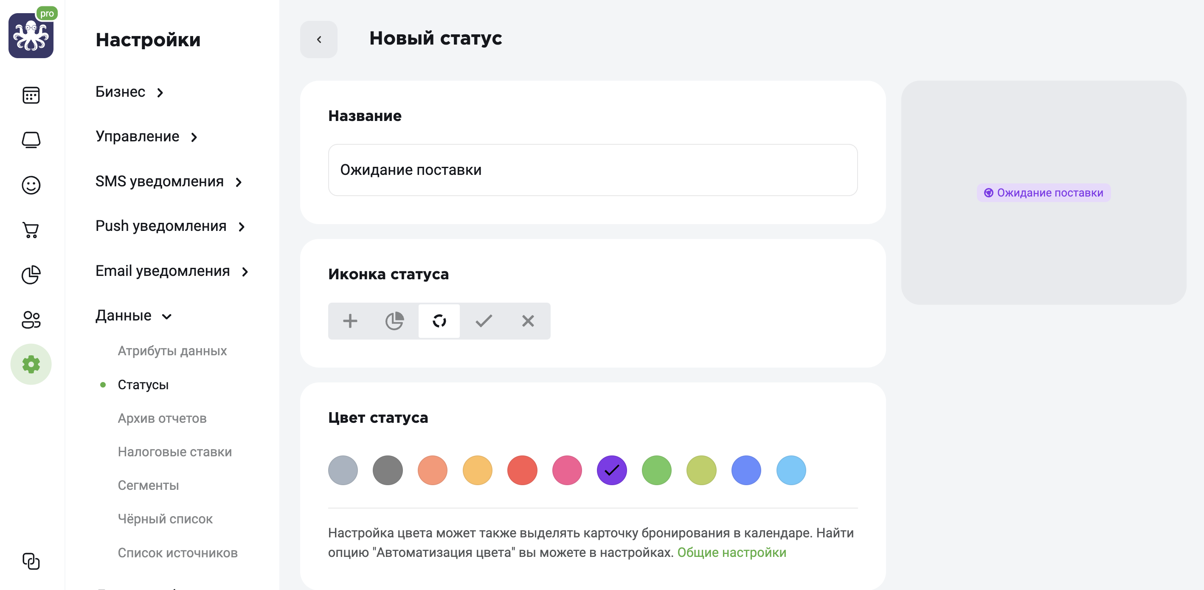The image size is (1204, 590).
Task: Open Атрибуты данных submenu item
Action: pos(172,351)
